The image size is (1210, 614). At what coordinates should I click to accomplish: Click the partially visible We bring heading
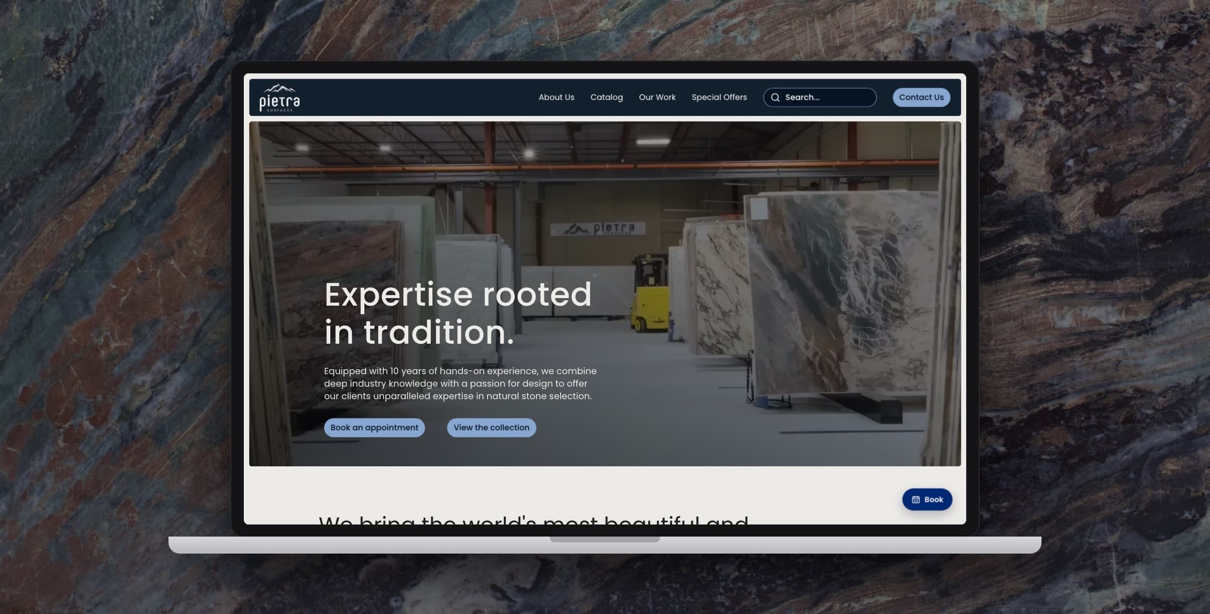pyautogui.click(x=533, y=520)
